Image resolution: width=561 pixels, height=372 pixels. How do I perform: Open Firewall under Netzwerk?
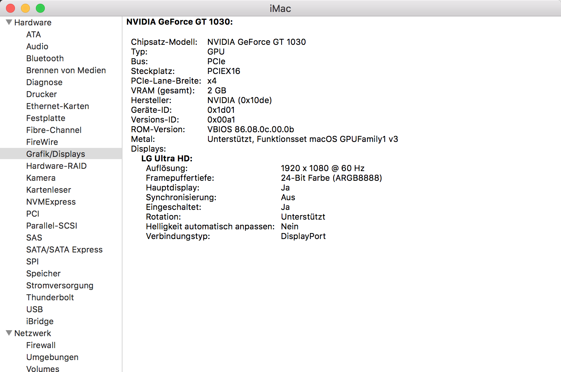(x=41, y=345)
